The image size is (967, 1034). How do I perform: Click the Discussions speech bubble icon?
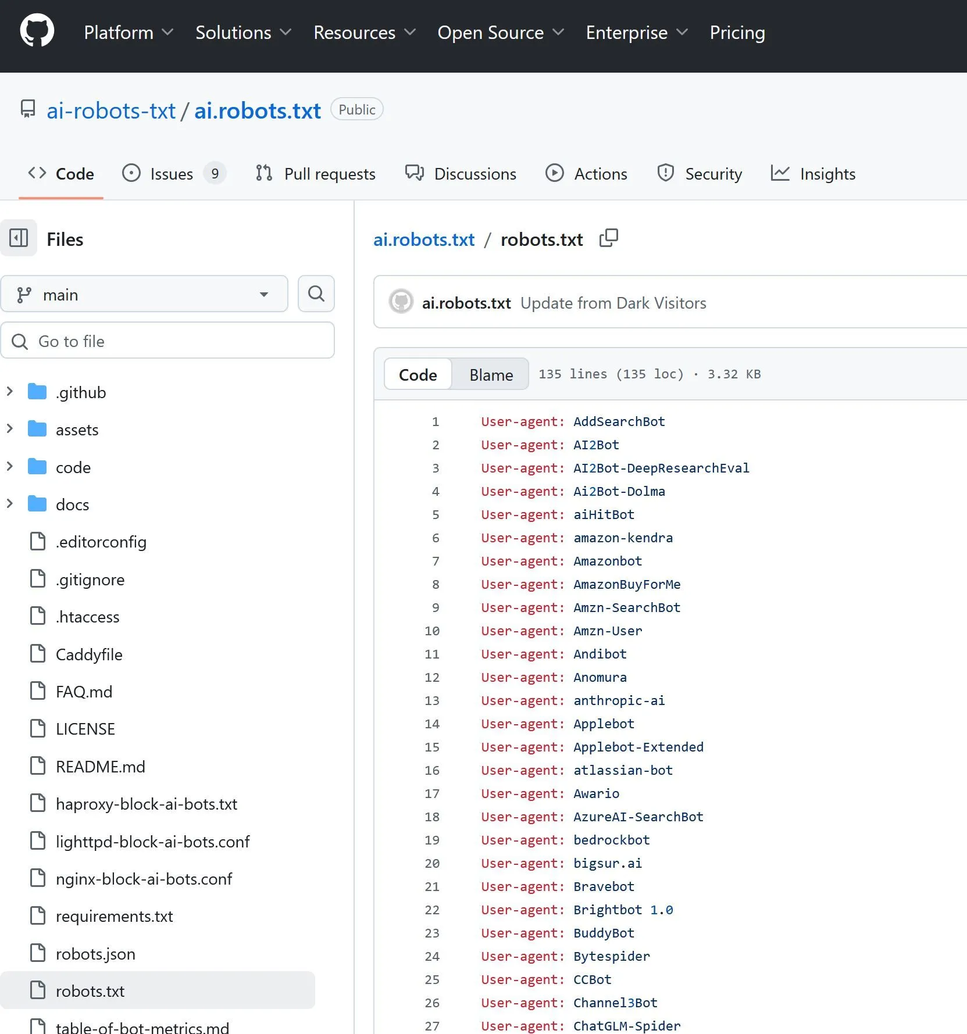415,173
